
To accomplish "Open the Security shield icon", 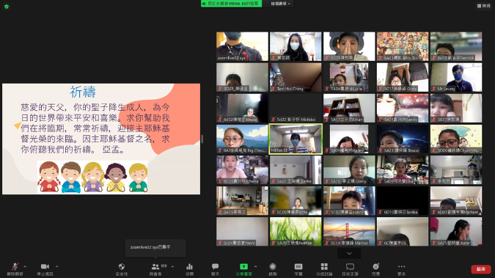I will coord(122,266).
